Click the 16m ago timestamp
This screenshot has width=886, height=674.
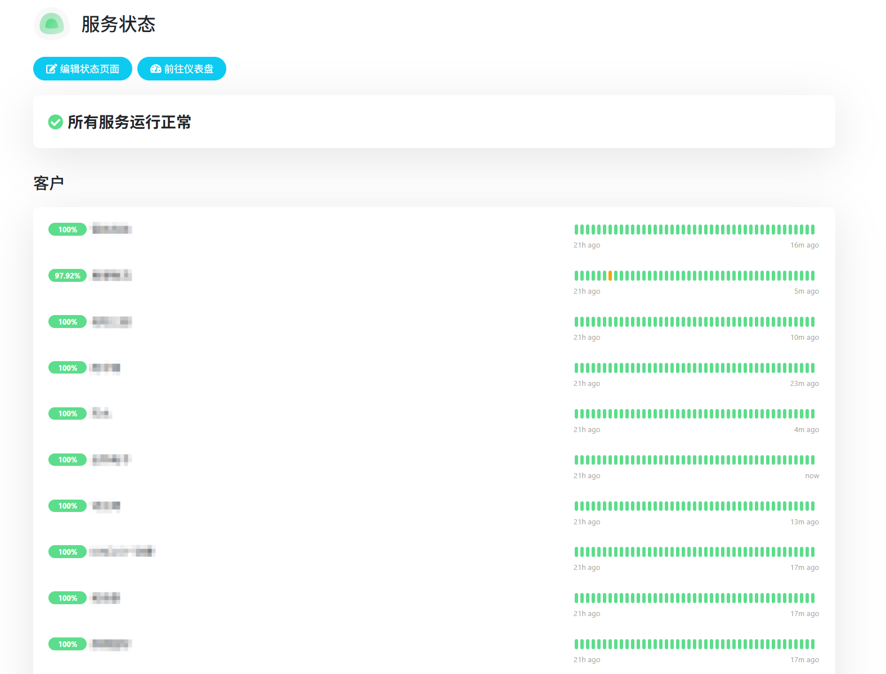click(x=804, y=245)
